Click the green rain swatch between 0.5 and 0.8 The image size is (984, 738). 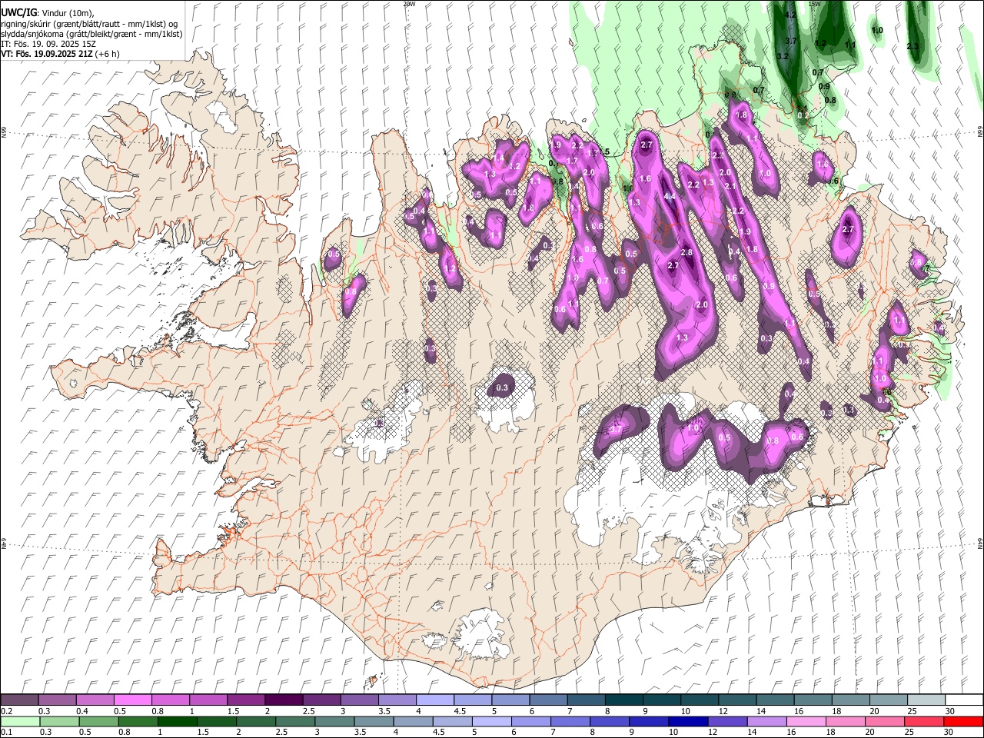point(98,721)
